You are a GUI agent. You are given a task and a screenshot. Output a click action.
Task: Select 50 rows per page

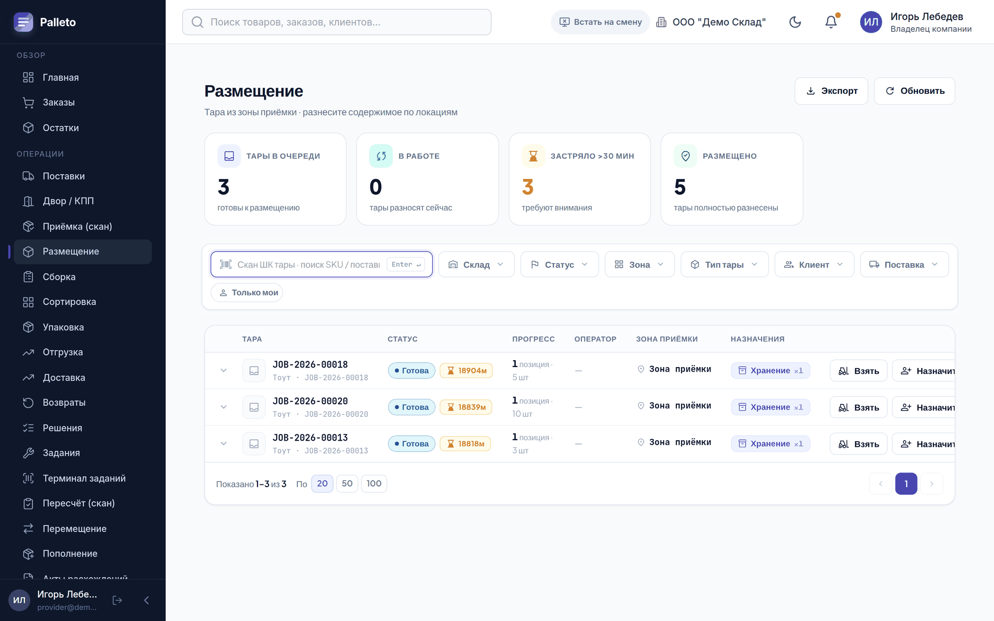pyautogui.click(x=347, y=483)
